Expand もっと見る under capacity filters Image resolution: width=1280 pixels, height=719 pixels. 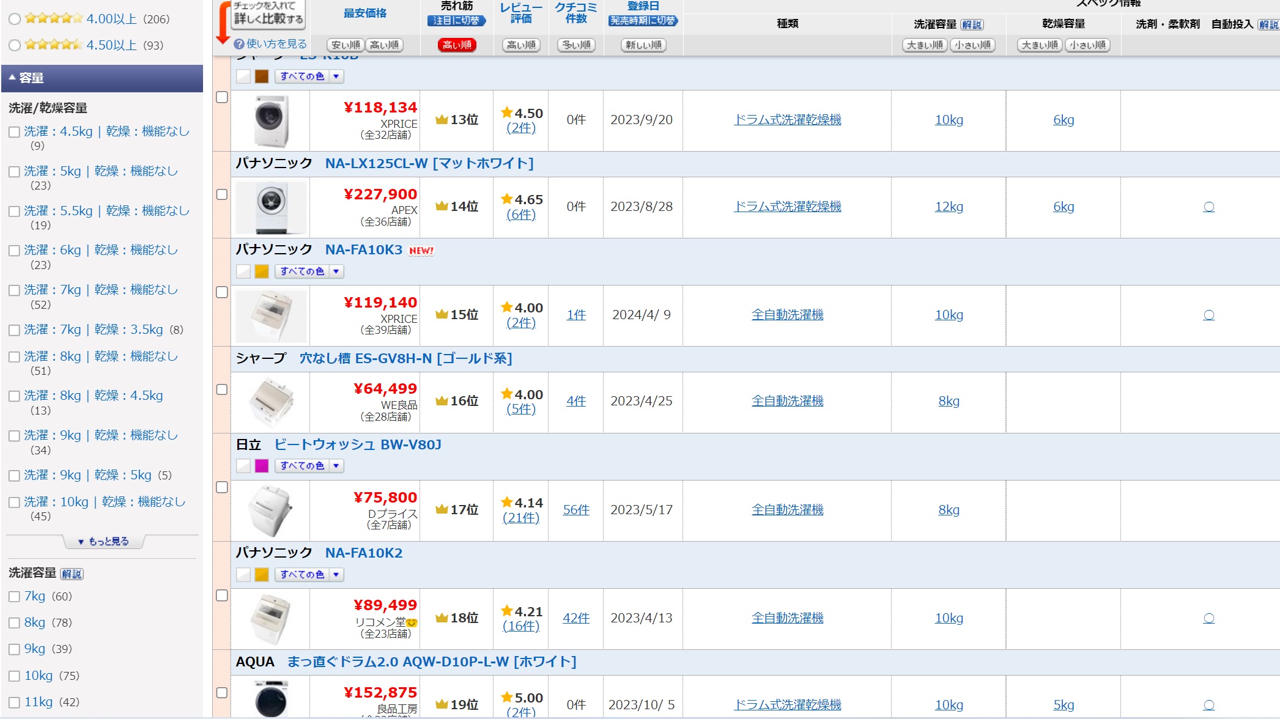click(103, 542)
